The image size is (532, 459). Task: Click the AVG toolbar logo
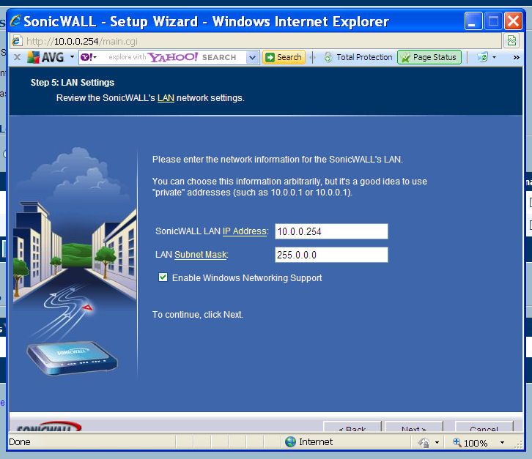click(45, 57)
